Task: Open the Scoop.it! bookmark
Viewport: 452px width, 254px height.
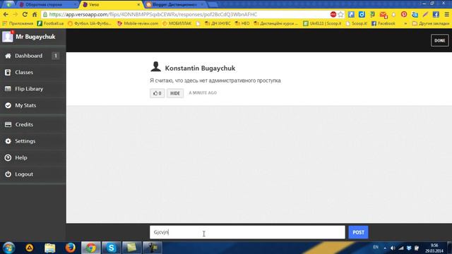Action: click(x=356, y=23)
